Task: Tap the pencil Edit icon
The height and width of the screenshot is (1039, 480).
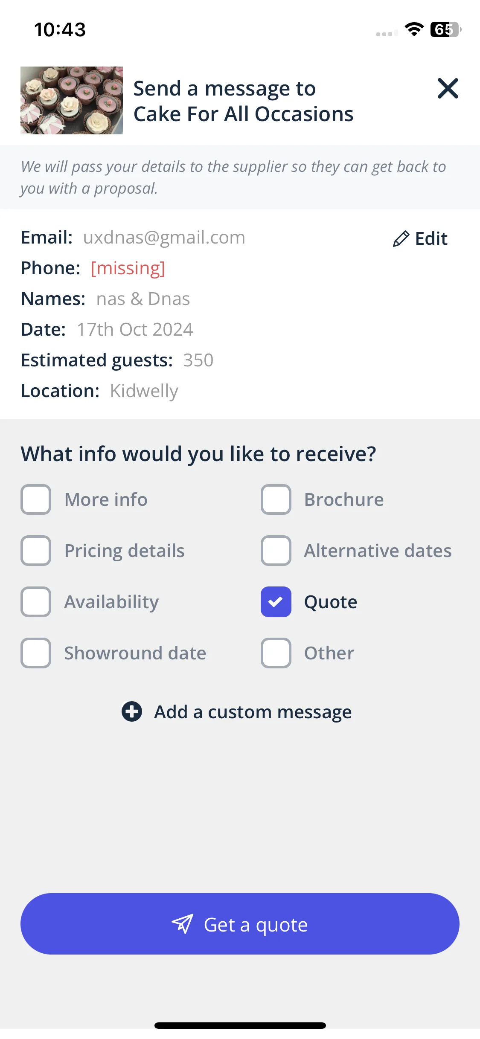Action: pyautogui.click(x=401, y=239)
